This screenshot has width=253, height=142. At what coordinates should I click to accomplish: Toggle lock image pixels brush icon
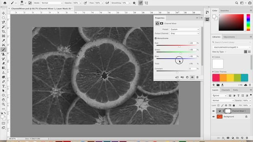click(222, 105)
